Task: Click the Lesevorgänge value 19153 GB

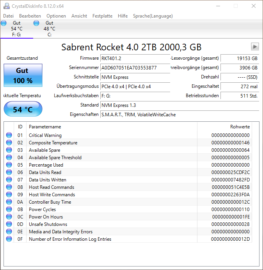Action: click(x=240, y=59)
